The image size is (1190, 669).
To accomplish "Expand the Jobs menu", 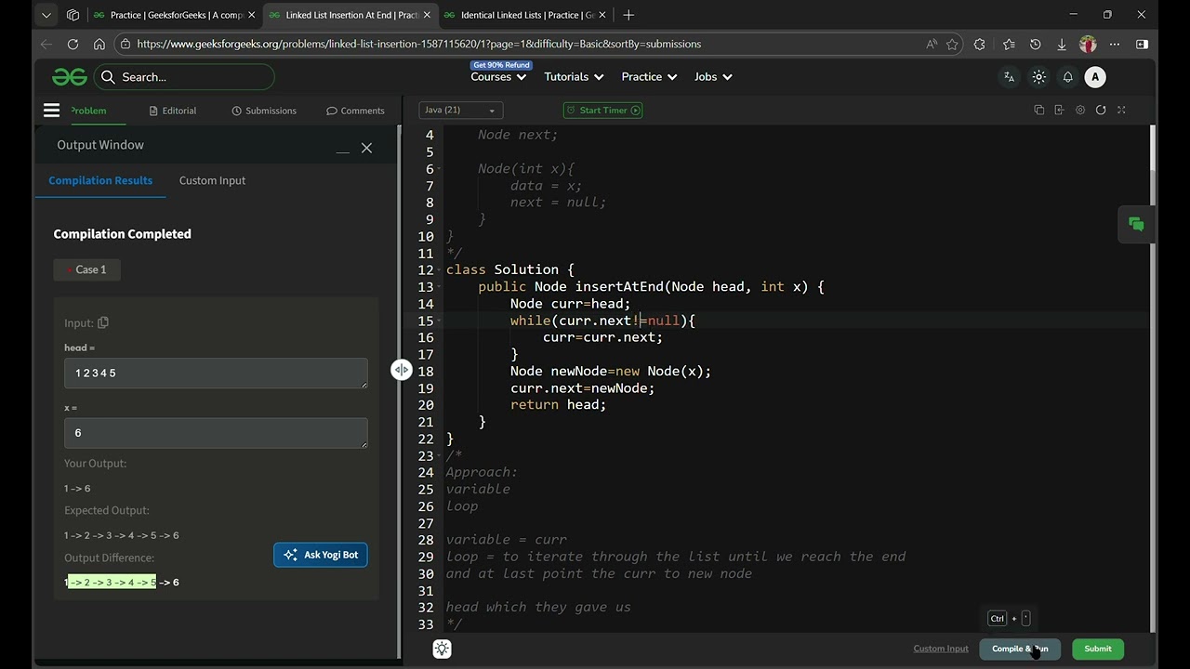I will point(713,77).
